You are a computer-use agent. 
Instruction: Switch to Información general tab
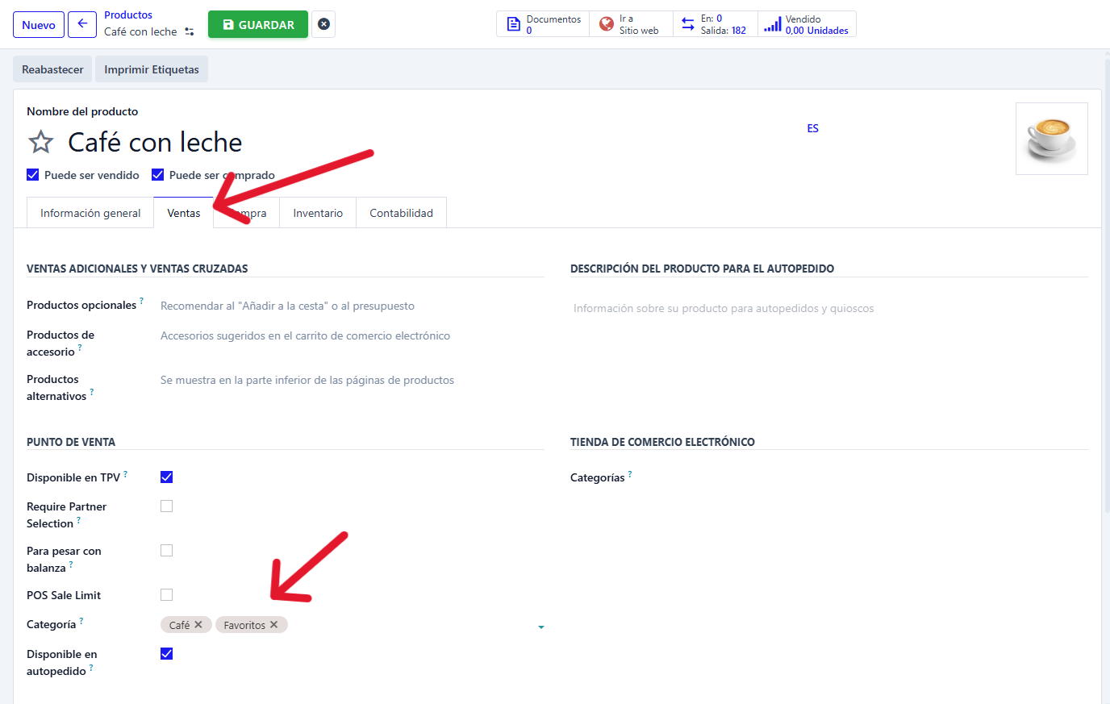tap(90, 213)
